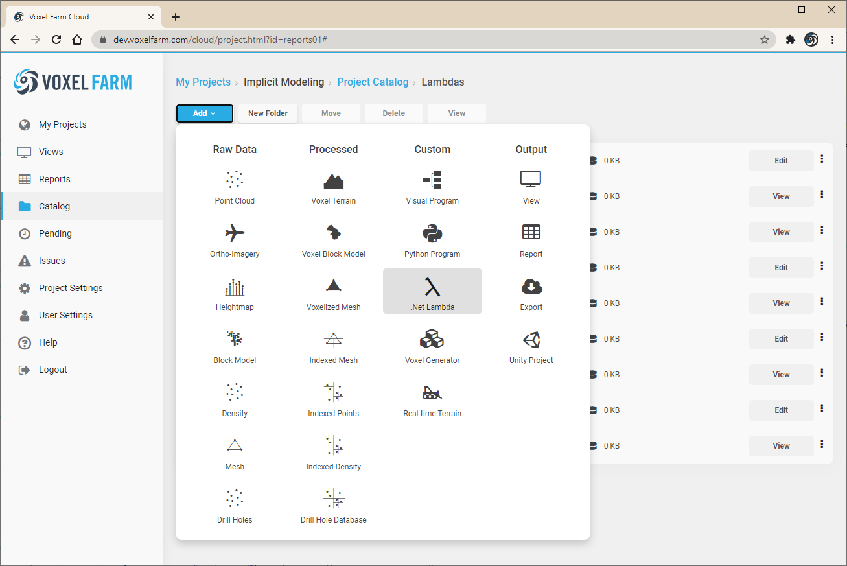Image resolution: width=847 pixels, height=566 pixels.
Task: Pick the Real-time Terrain option
Action: point(432,401)
